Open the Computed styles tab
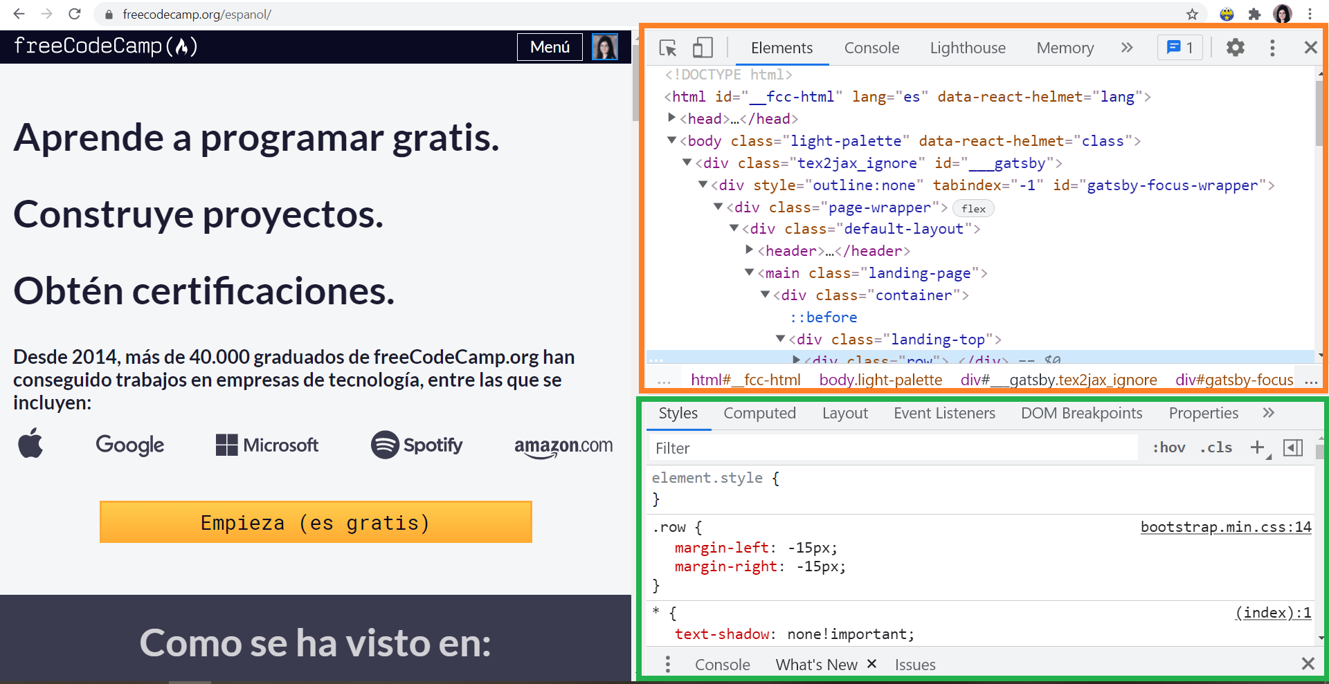Screen dimensions: 1329x684 point(759,413)
